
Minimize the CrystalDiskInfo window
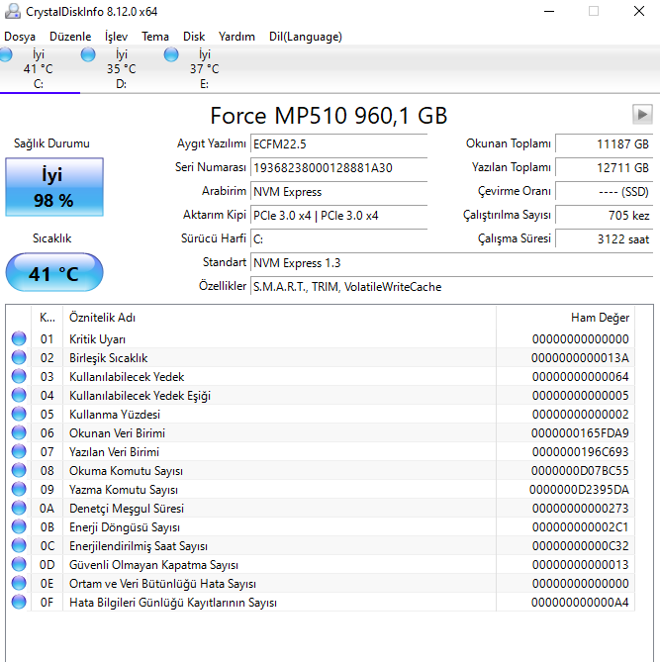(x=549, y=12)
